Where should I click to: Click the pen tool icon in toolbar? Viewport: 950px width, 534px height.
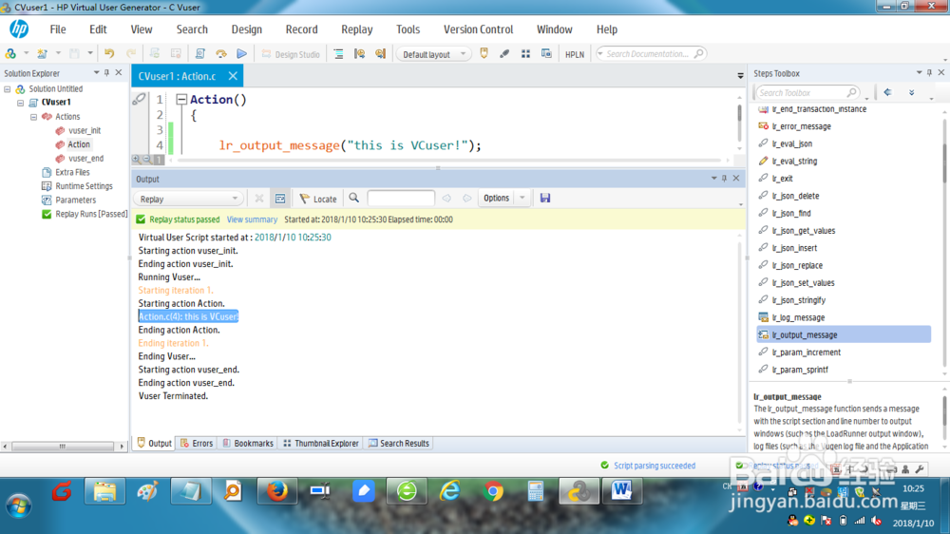(504, 54)
